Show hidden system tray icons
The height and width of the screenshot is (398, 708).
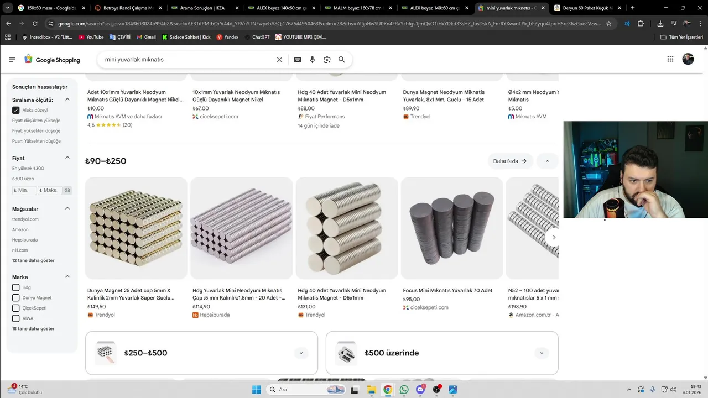click(x=629, y=390)
